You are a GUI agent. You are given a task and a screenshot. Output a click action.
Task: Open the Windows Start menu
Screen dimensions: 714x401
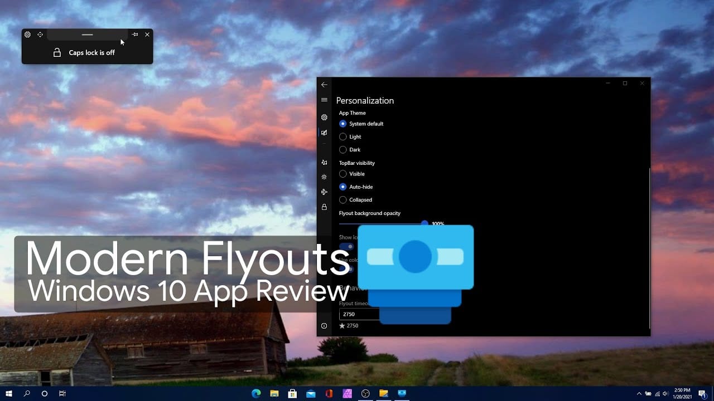[x=9, y=394]
